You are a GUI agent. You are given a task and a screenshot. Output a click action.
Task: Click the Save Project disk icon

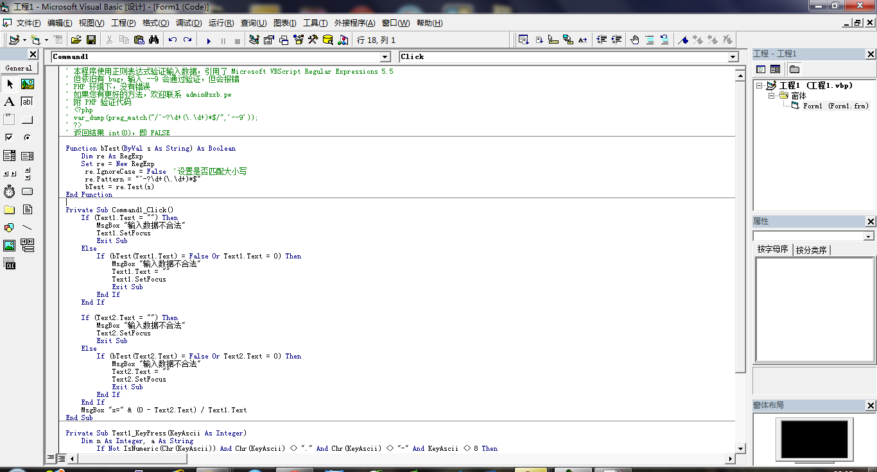[x=91, y=40]
